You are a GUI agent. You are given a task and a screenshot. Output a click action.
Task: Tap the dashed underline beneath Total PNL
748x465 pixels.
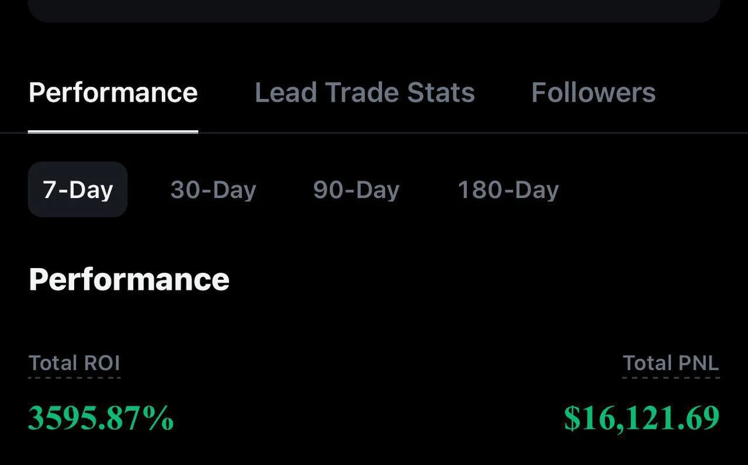tap(670, 377)
